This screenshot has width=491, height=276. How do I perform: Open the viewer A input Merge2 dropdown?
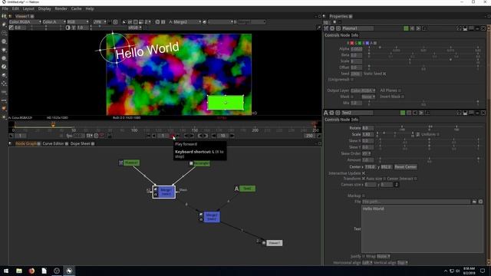pyautogui.click(x=187, y=22)
